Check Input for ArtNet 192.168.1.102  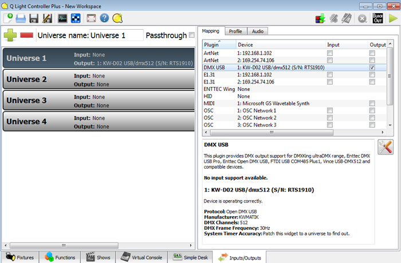329,53
